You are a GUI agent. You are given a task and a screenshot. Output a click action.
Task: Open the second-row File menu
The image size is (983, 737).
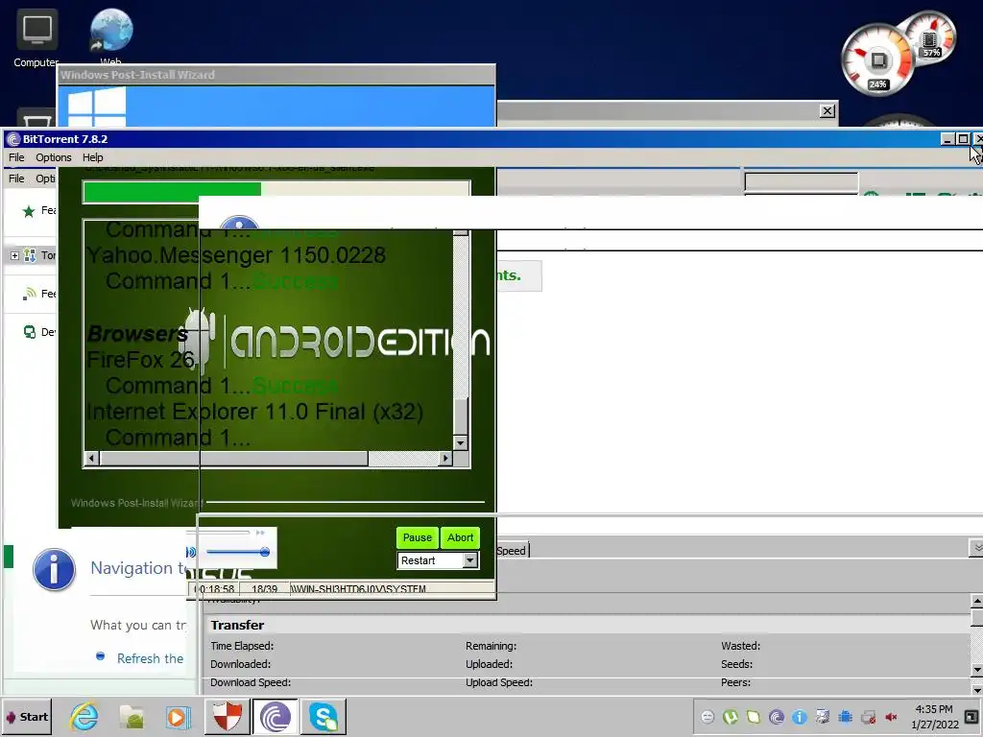coord(16,178)
